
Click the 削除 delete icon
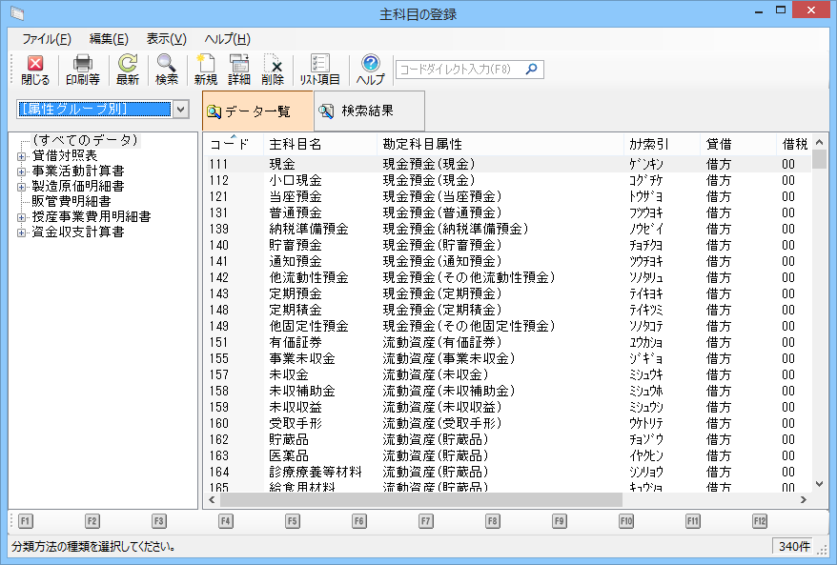pyautogui.click(x=273, y=65)
